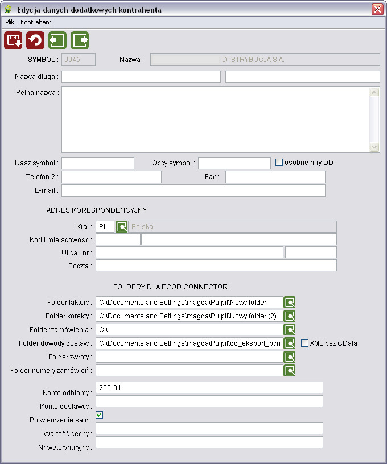Click the Folder numery zamówień field
This screenshot has height=464, width=387.
(x=190, y=371)
